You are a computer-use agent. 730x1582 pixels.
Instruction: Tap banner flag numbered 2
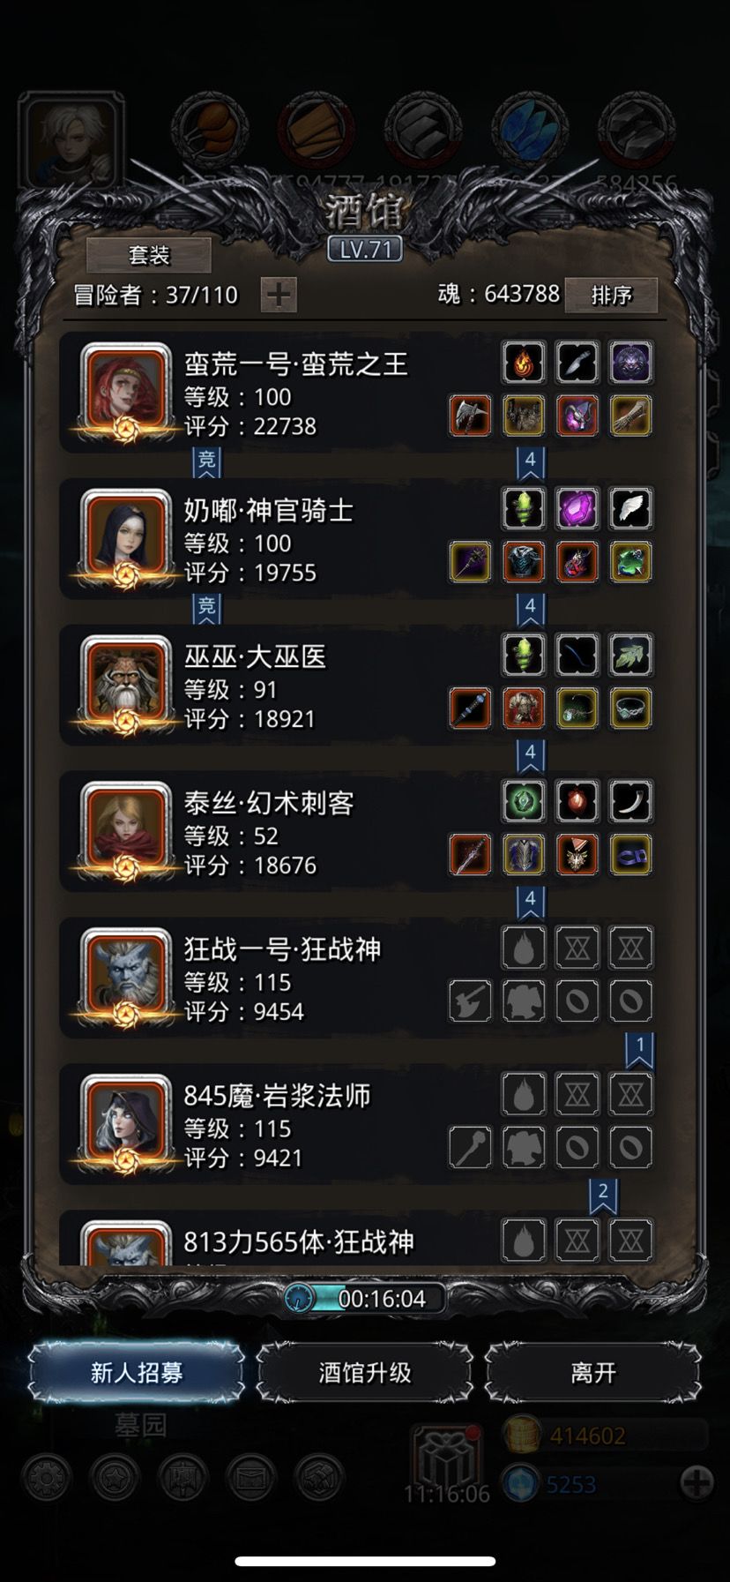[603, 1194]
